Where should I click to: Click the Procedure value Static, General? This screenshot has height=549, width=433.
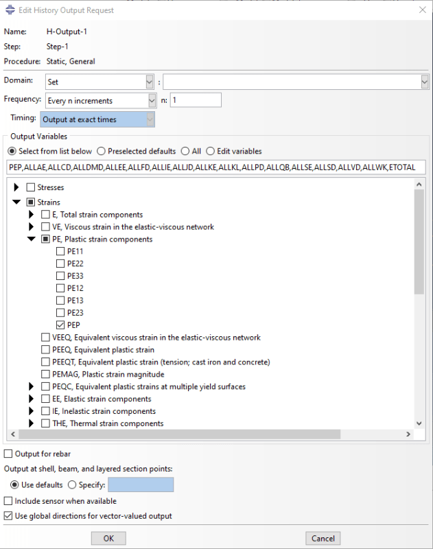tap(71, 61)
